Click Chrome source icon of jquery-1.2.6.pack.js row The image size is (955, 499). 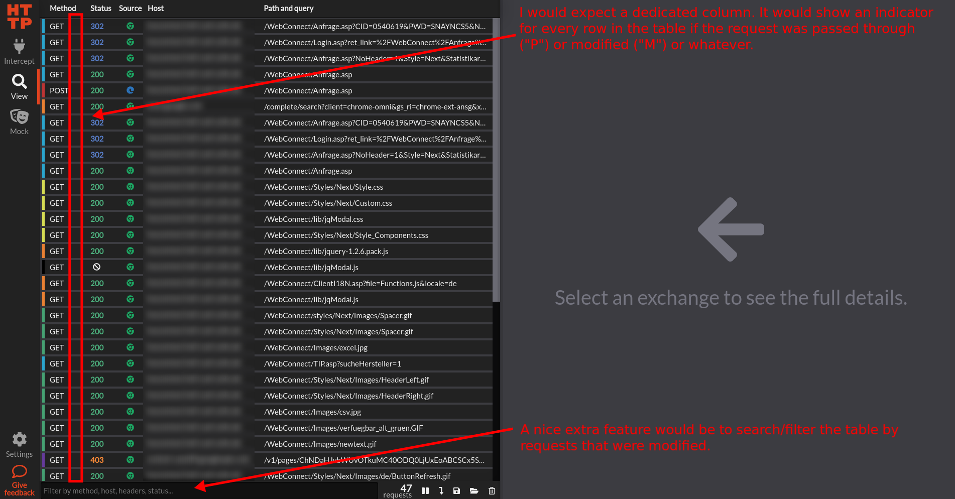(130, 251)
